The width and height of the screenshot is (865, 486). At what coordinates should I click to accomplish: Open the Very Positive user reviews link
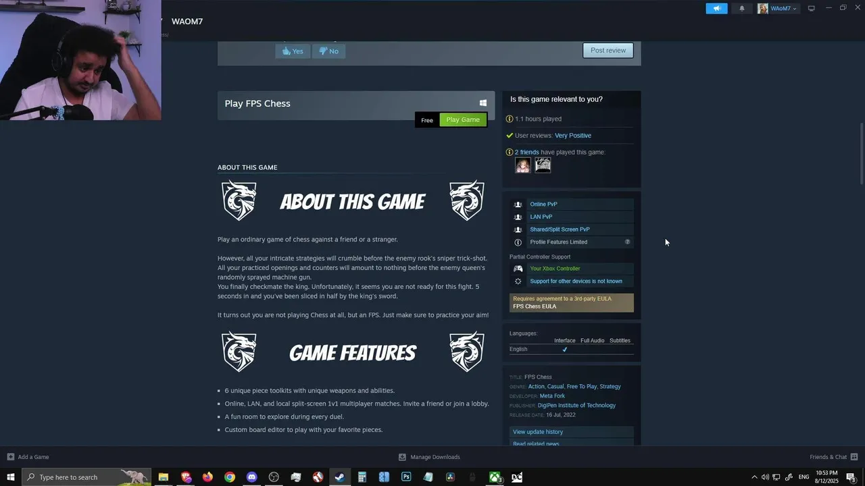tap(573, 136)
